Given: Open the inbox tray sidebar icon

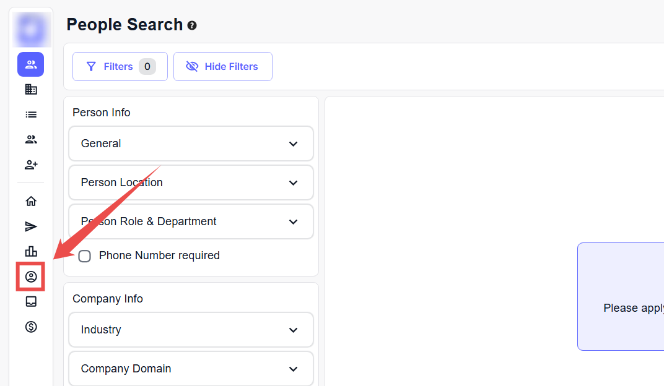Looking at the screenshot, I should point(31,301).
